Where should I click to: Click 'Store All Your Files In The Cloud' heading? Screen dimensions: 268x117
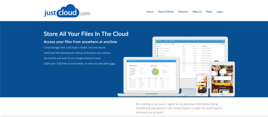86,34
